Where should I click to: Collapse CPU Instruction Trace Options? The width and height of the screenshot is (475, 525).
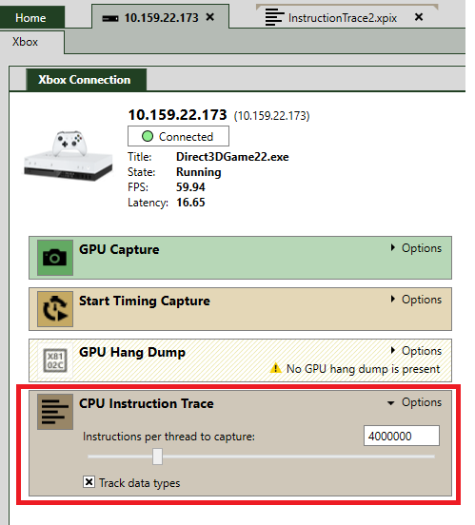415,402
